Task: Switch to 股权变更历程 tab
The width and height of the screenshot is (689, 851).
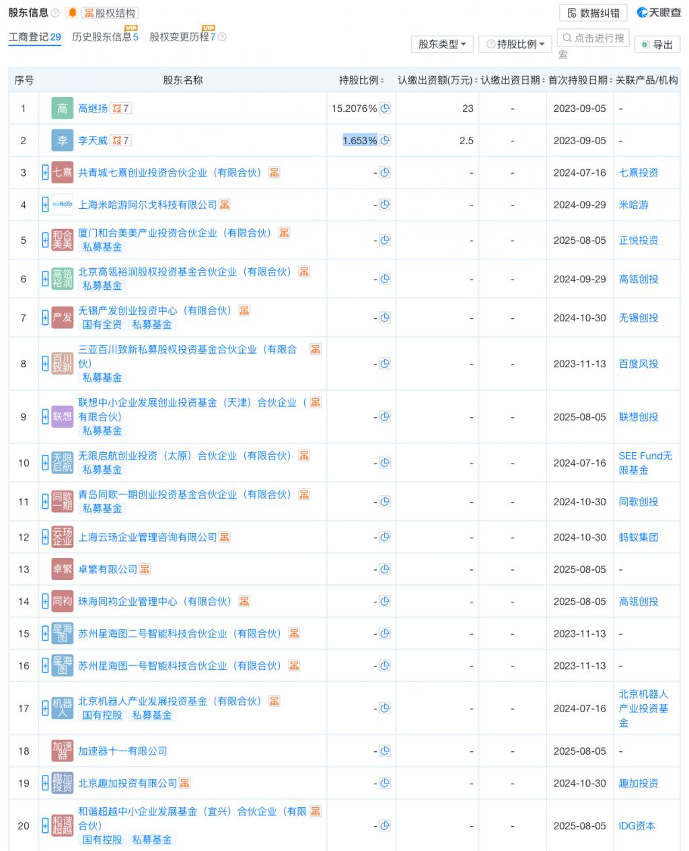Action: point(182,37)
